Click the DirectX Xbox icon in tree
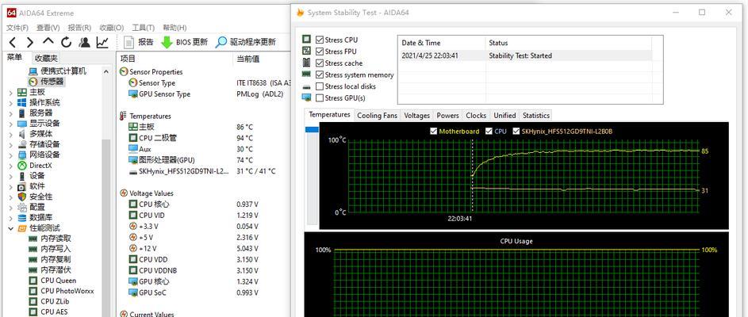Image resolution: width=748 pixels, height=317 pixels. point(22,166)
